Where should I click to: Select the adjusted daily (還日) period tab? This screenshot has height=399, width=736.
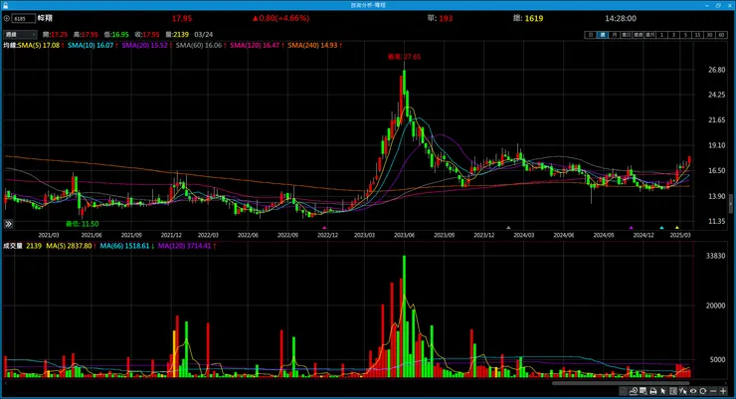click(627, 35)
